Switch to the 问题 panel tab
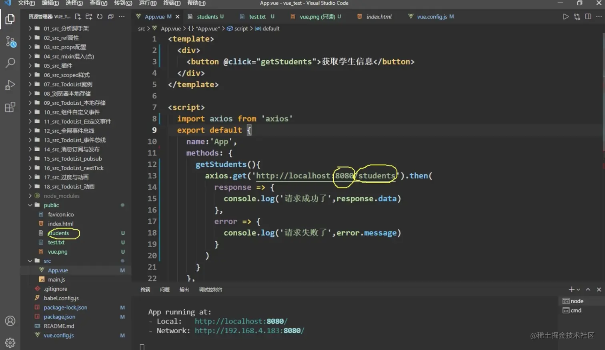The height and width of the screenshot is (350, 605). point(165,289)
